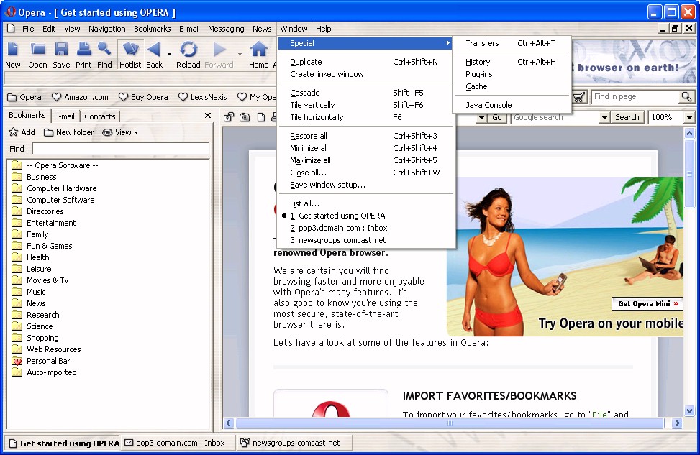700x455 pixels.
Task: Open the Computer Hardware bookmark folder
Action: tap(62, 188)
